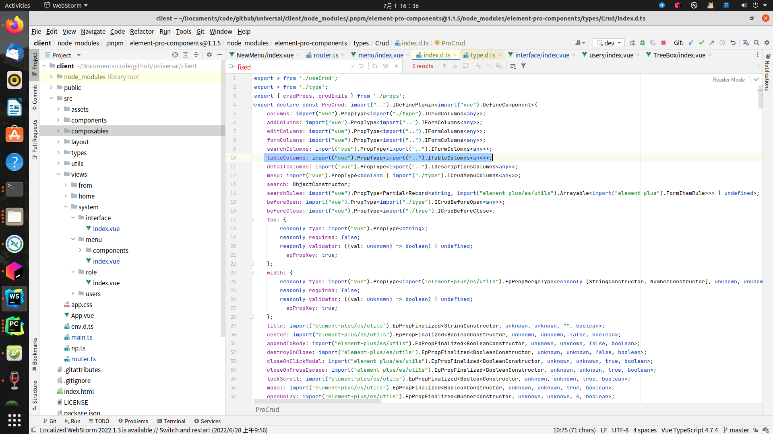The height and width of the screenshot is (434, 773).
Task: Expand the components folder under menu
Action: (x=80, y=250)
